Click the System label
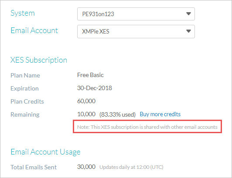Viewport: 232px width, 178px height. click(x=23, y=13)
